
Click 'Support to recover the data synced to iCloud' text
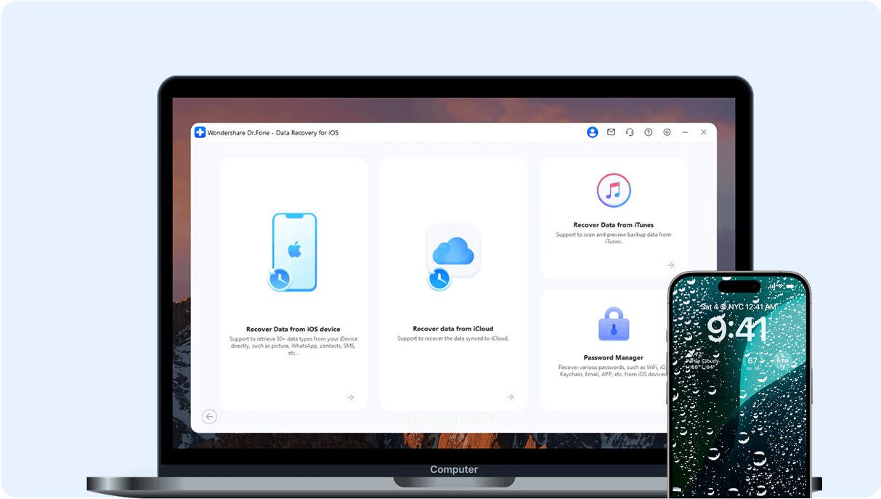(453, 338)
